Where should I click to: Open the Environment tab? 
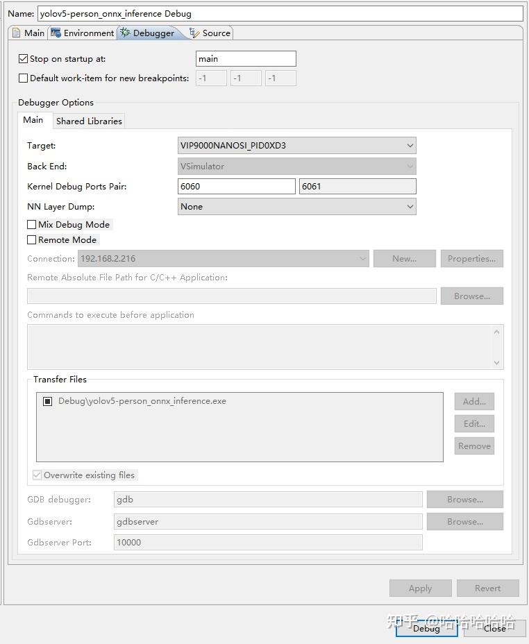[x=82, y=33]
